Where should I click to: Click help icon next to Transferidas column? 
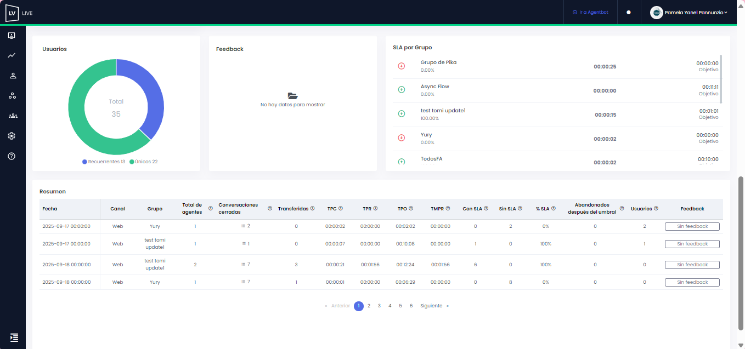click(x=312, y=208)
